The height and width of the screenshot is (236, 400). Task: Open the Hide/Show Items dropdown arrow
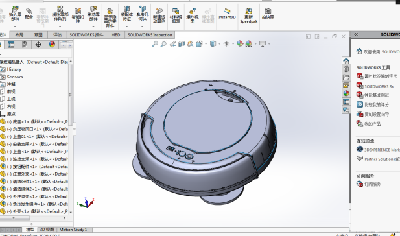tap(233, 44)
